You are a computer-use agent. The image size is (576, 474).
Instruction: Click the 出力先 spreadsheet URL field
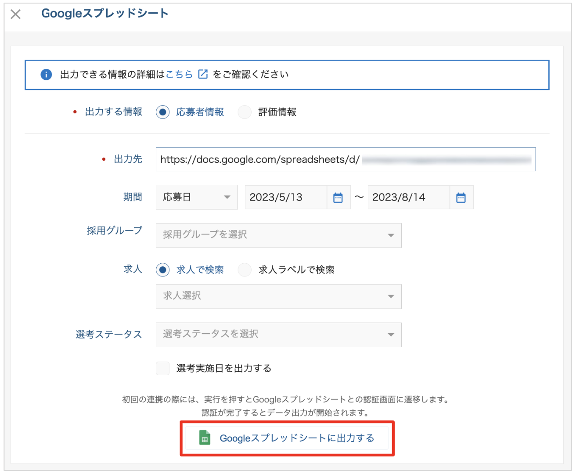click(346, 159)
